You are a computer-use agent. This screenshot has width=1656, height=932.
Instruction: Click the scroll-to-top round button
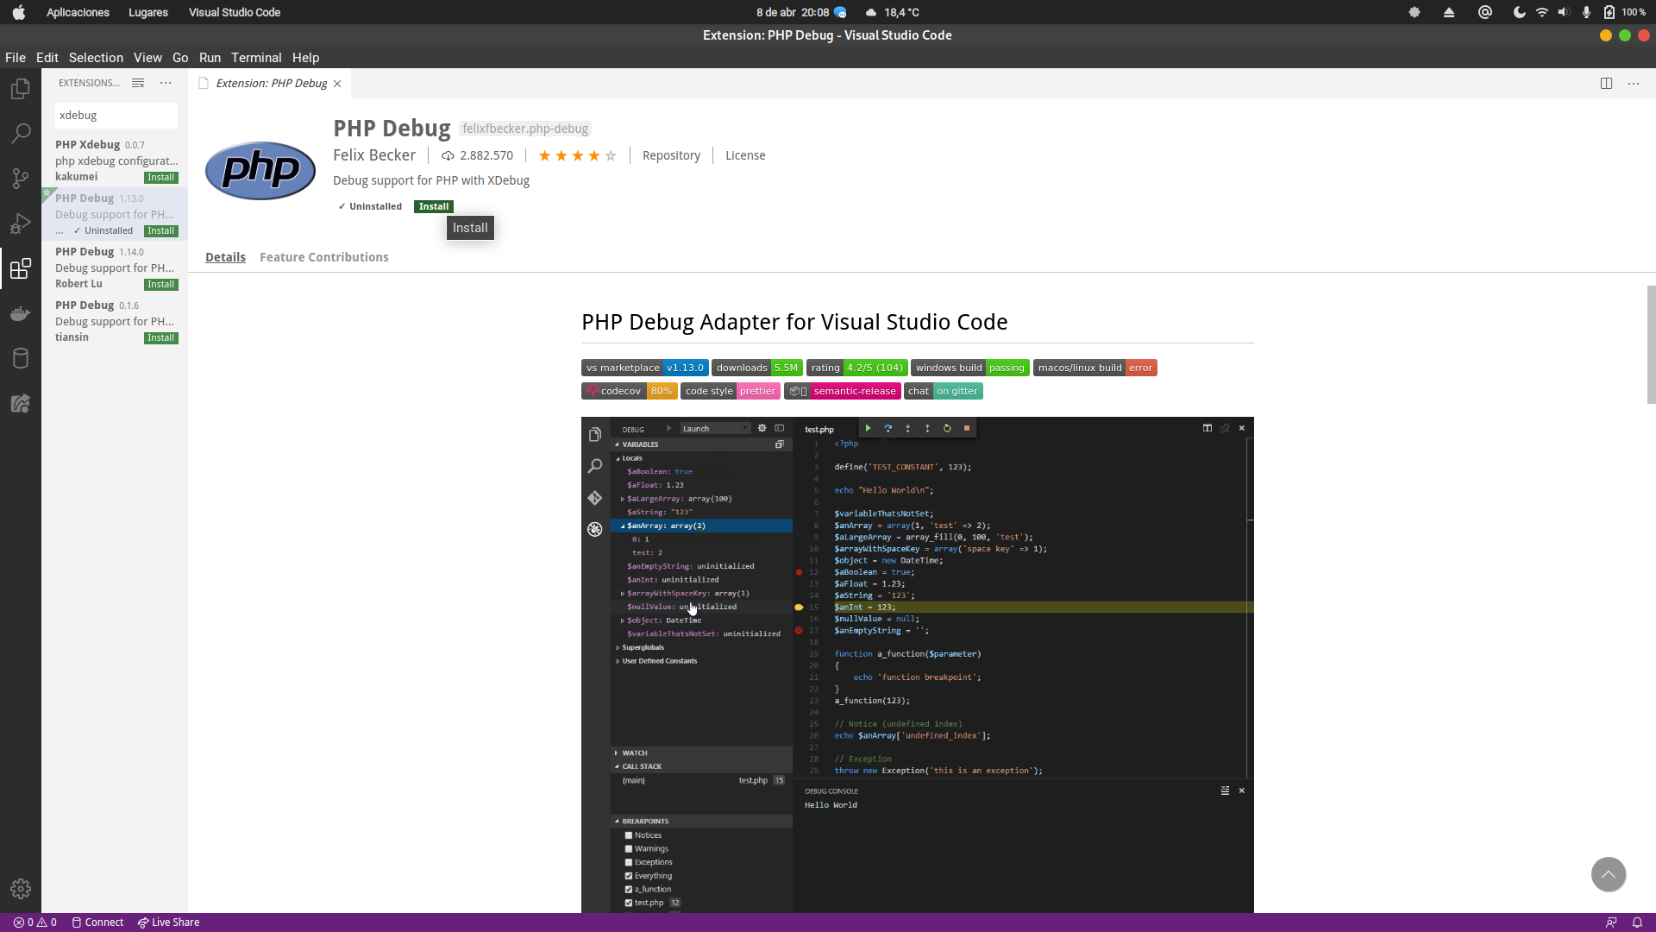[x=1609, y=874]
